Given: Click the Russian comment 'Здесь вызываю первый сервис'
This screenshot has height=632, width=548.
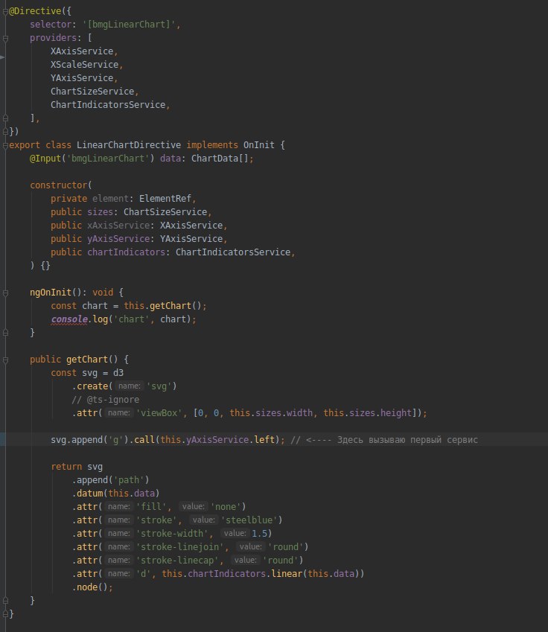Looking at the screenshot, I should [x=407, y=440].
